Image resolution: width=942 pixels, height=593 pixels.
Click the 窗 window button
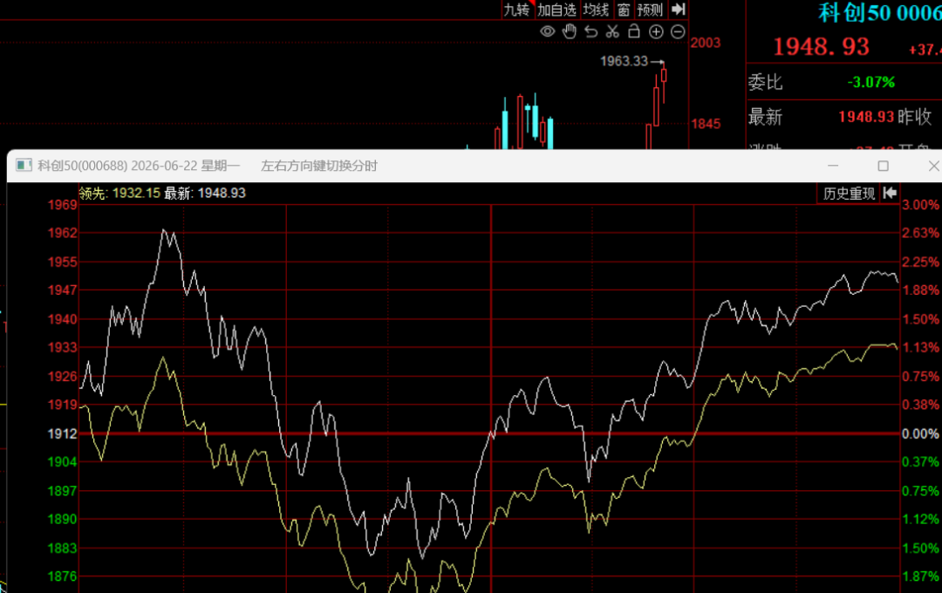pos(624,10)
